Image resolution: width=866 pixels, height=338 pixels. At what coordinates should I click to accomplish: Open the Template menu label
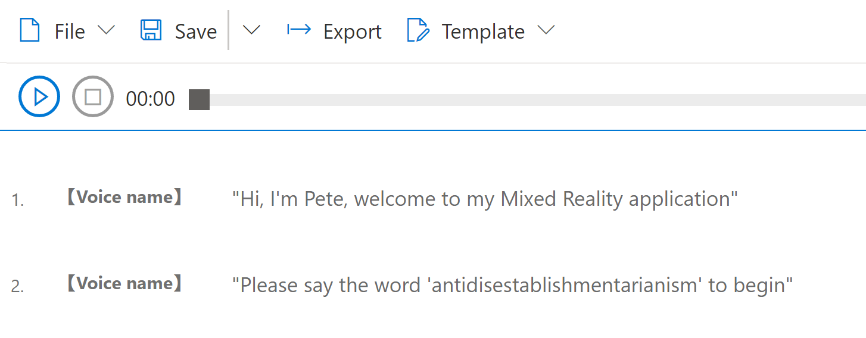[x=483, y=32]
